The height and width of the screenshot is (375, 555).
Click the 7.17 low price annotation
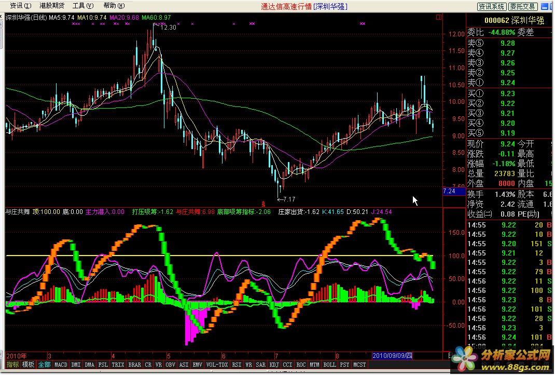click(289, 199)
